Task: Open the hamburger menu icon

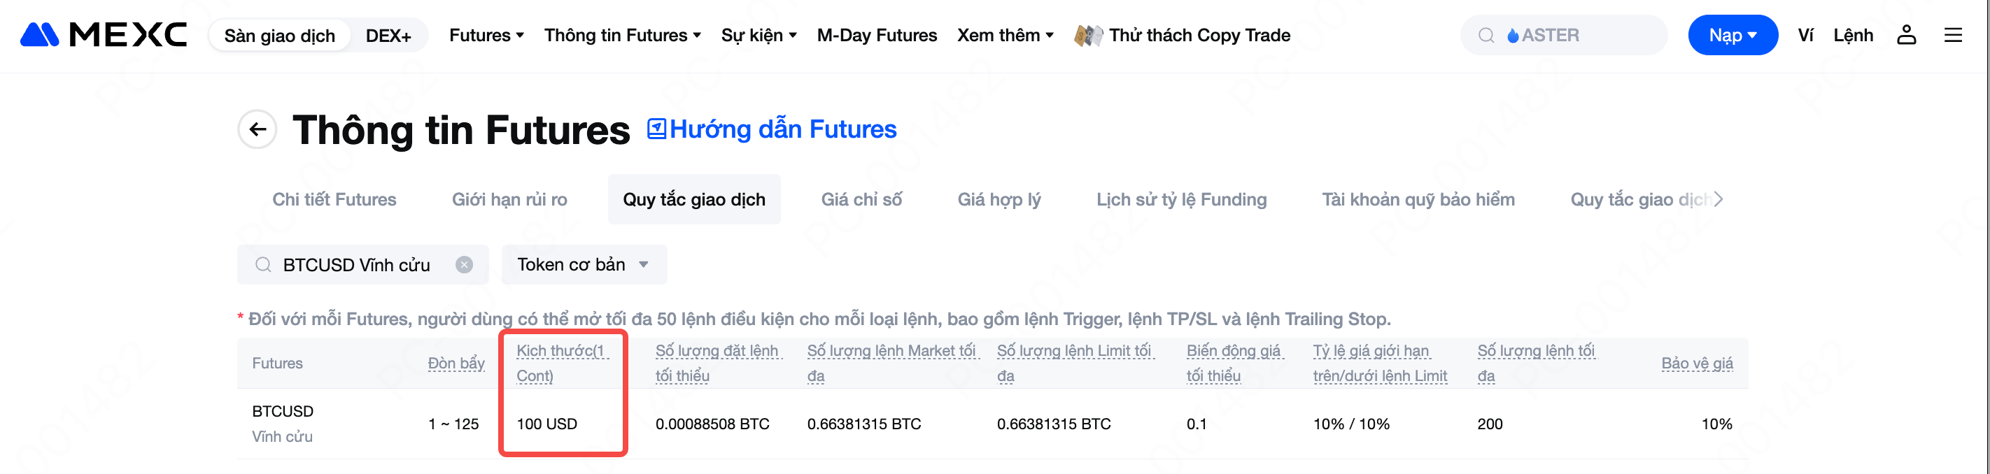Action: click(1953, 35)
